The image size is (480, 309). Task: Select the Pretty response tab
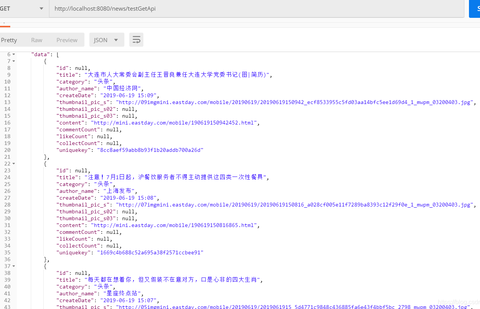[9, 39]
